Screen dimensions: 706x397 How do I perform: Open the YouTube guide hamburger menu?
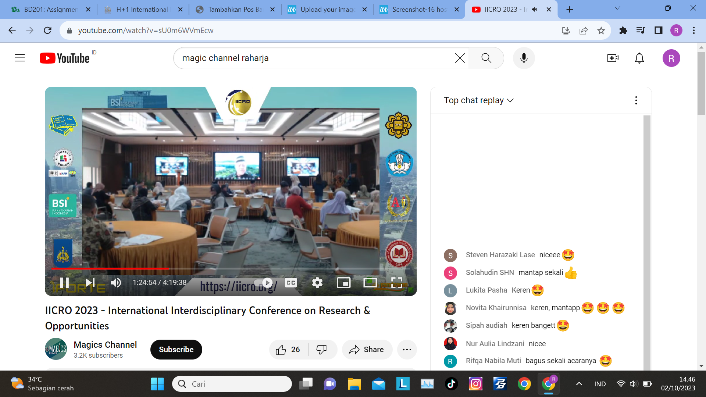coord(20,58)
